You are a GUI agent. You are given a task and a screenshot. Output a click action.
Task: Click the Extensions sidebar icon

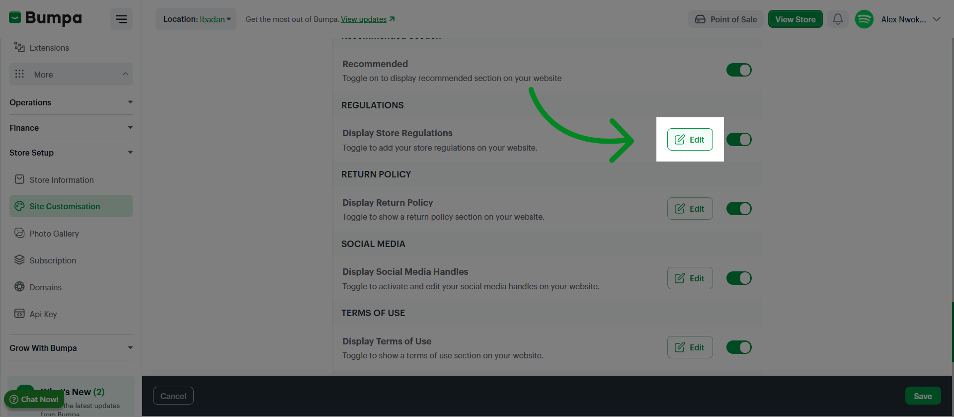pos(19,47)
